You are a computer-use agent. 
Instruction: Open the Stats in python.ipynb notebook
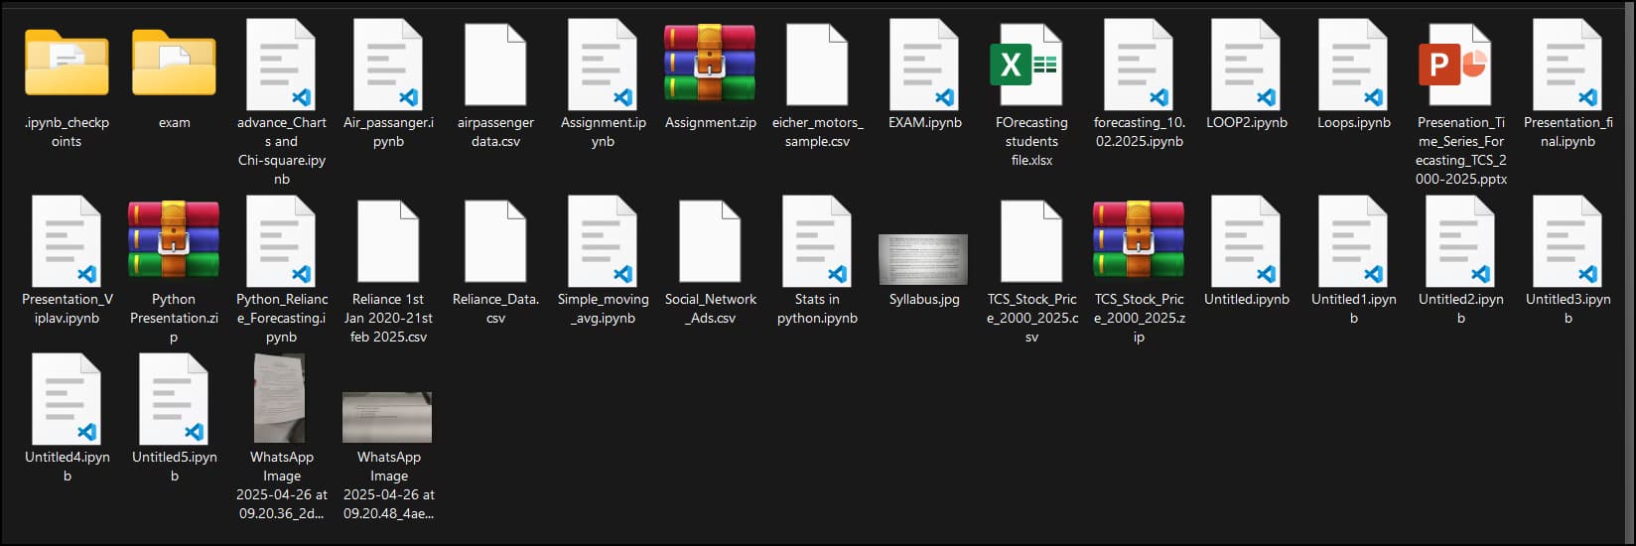[x=817, y=240]
